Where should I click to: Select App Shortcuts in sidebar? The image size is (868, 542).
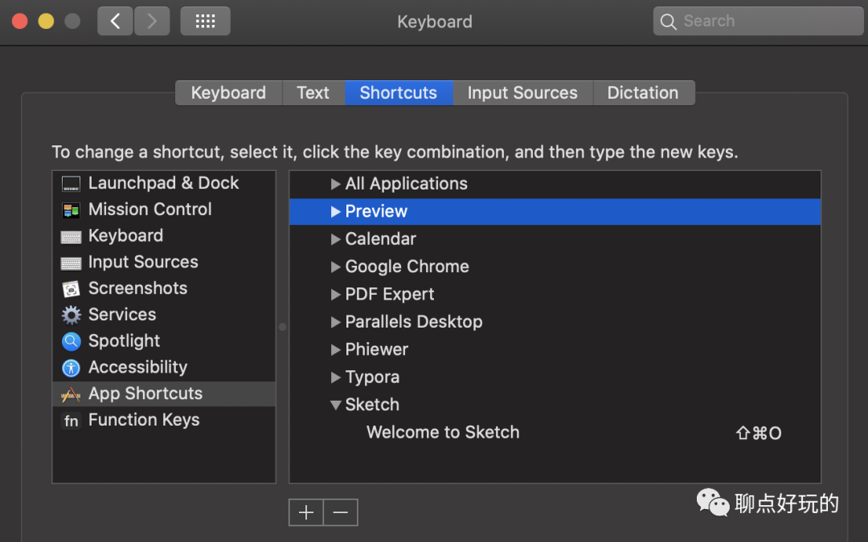(x=164, y=393)
